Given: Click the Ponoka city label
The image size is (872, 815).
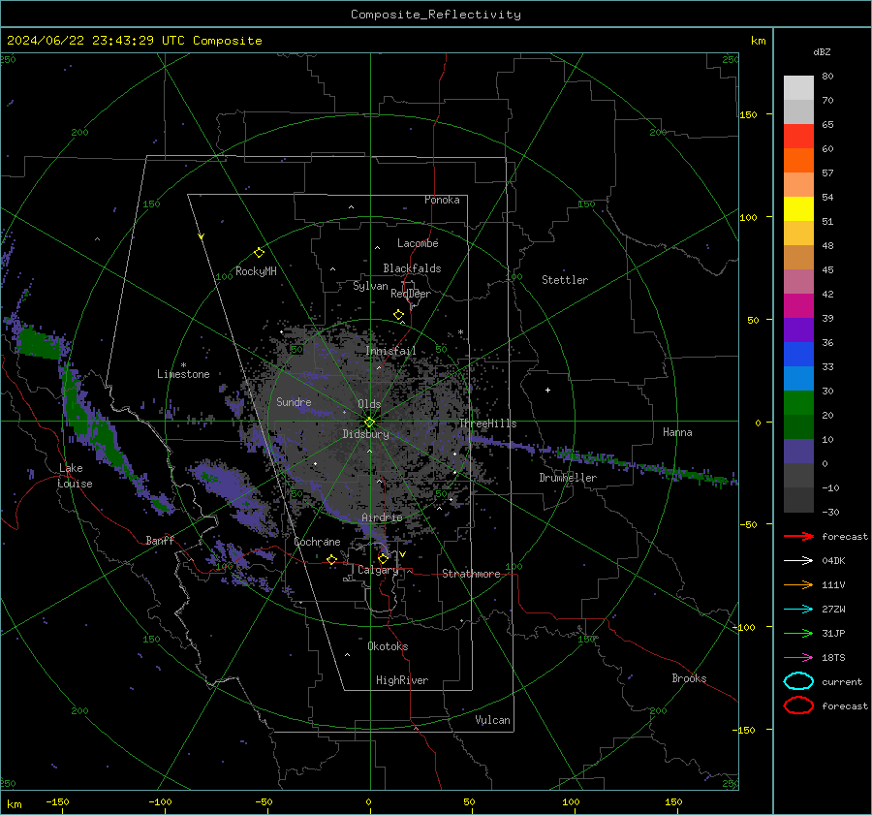Looking at the screenshot, I should (442, 200).
